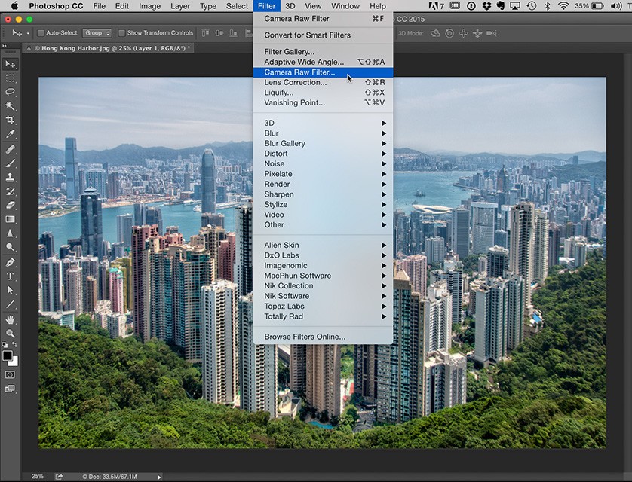632x482 pixels.
Task: Select the Clone Stamp tool
Action: click(11, 177)
